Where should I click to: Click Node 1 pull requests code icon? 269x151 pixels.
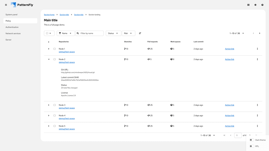pyautogui.click(x=149, y=49)
